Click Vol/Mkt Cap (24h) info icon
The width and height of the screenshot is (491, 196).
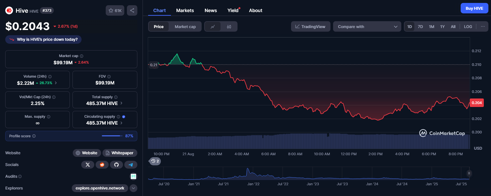[x=54, y=97]
